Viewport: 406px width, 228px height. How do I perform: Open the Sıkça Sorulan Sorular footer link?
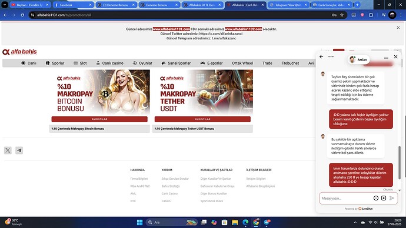click(x=175, y=179)
